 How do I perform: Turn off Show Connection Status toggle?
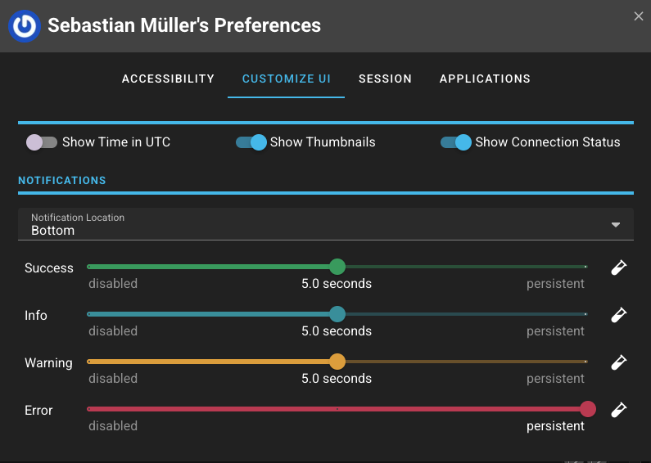(x=456, y=142)
